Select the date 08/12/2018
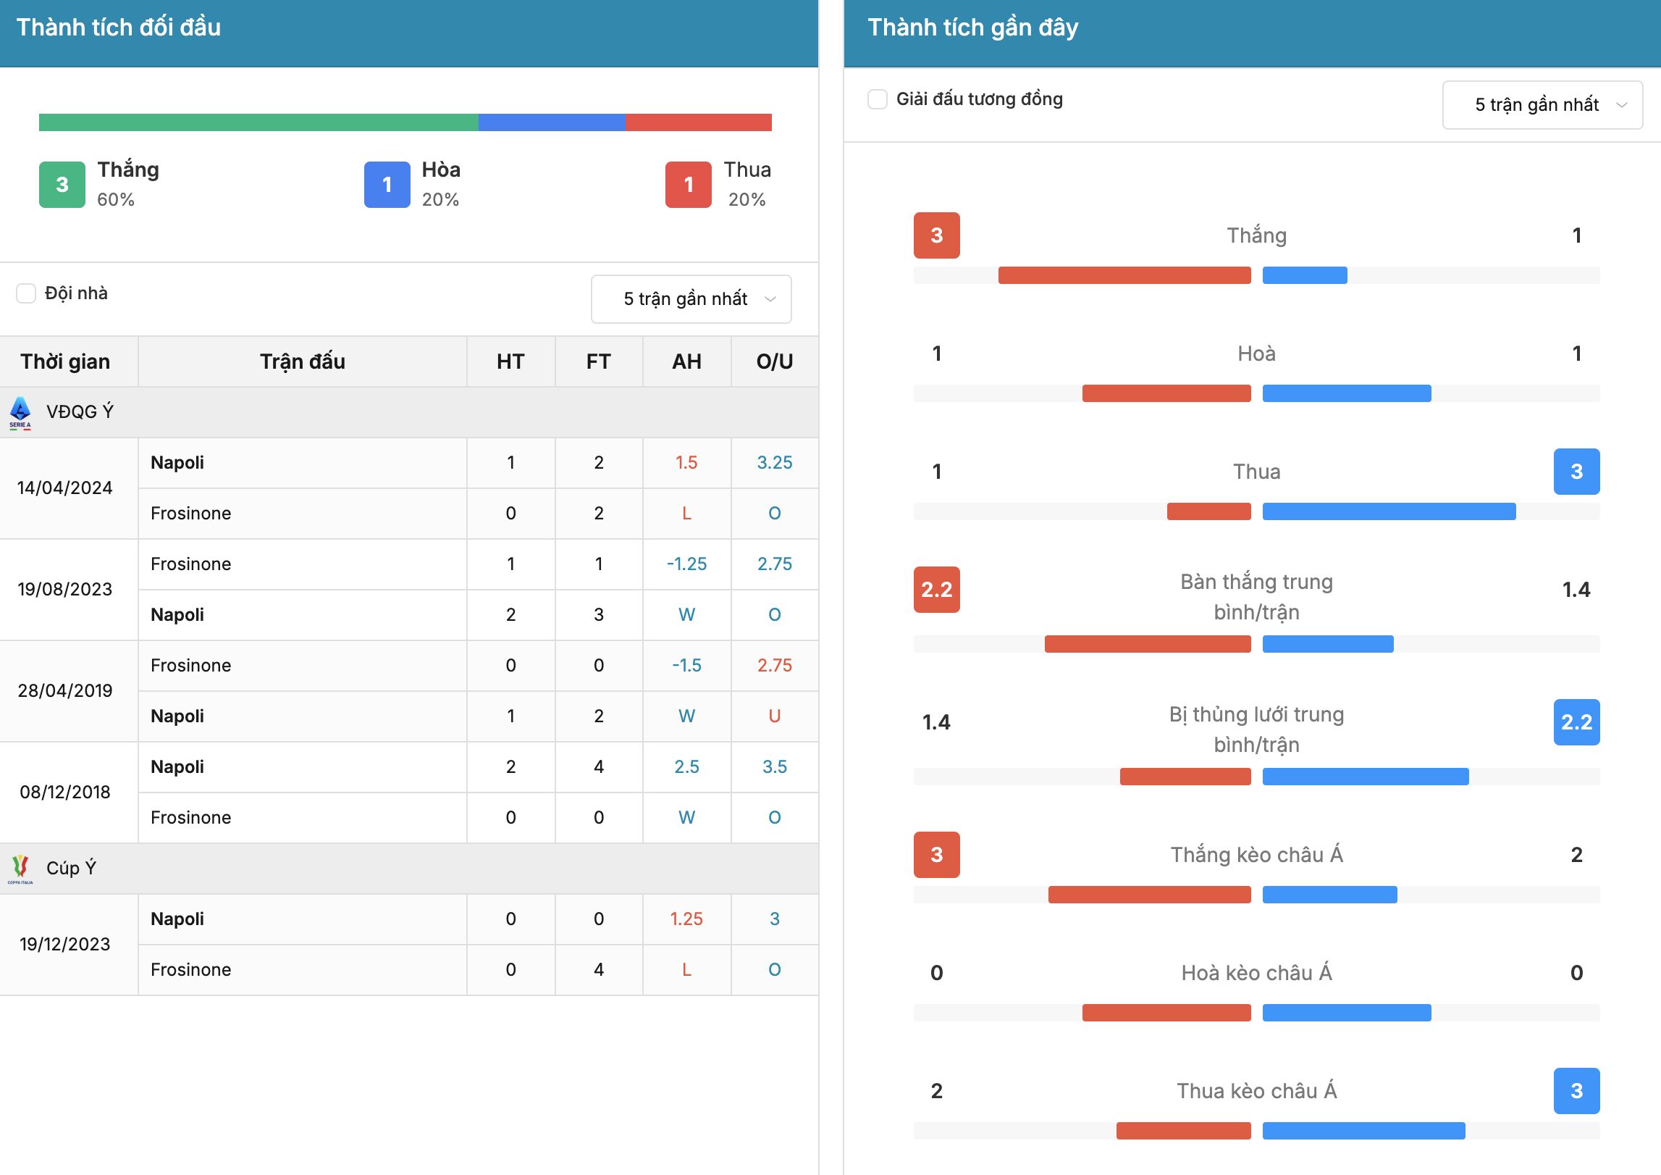The height and width of the screenshot is (1175, 1661). (65, 793)
